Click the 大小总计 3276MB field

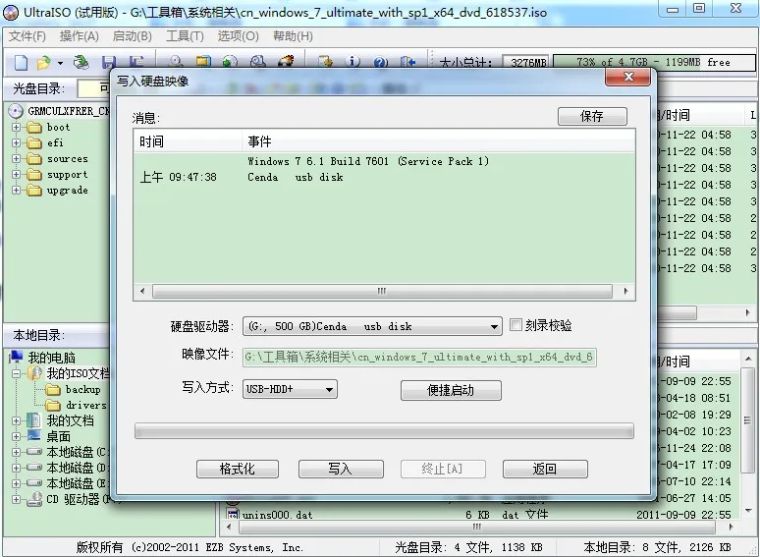[525, 63]
